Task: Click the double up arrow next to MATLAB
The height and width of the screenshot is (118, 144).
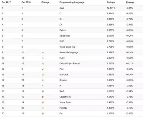Action: coord(43,75)
